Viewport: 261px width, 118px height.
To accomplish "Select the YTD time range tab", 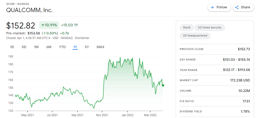I will (62, 47).
